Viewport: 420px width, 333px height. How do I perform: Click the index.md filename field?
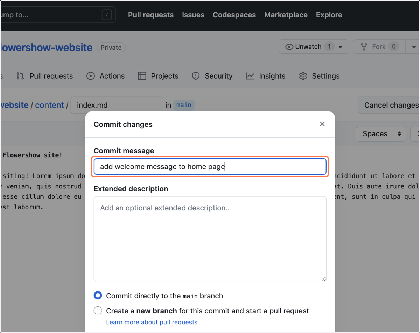(117, 105)
